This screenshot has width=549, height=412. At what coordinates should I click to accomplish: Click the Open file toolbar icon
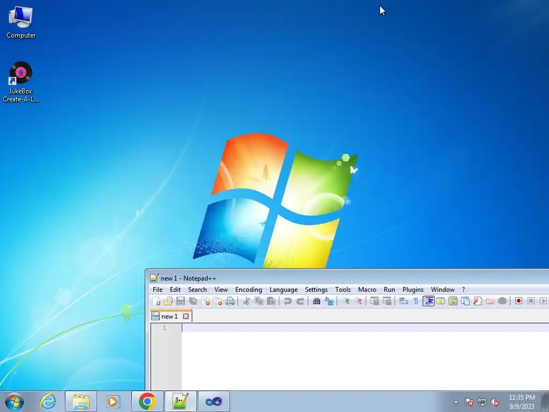[168, 301]
